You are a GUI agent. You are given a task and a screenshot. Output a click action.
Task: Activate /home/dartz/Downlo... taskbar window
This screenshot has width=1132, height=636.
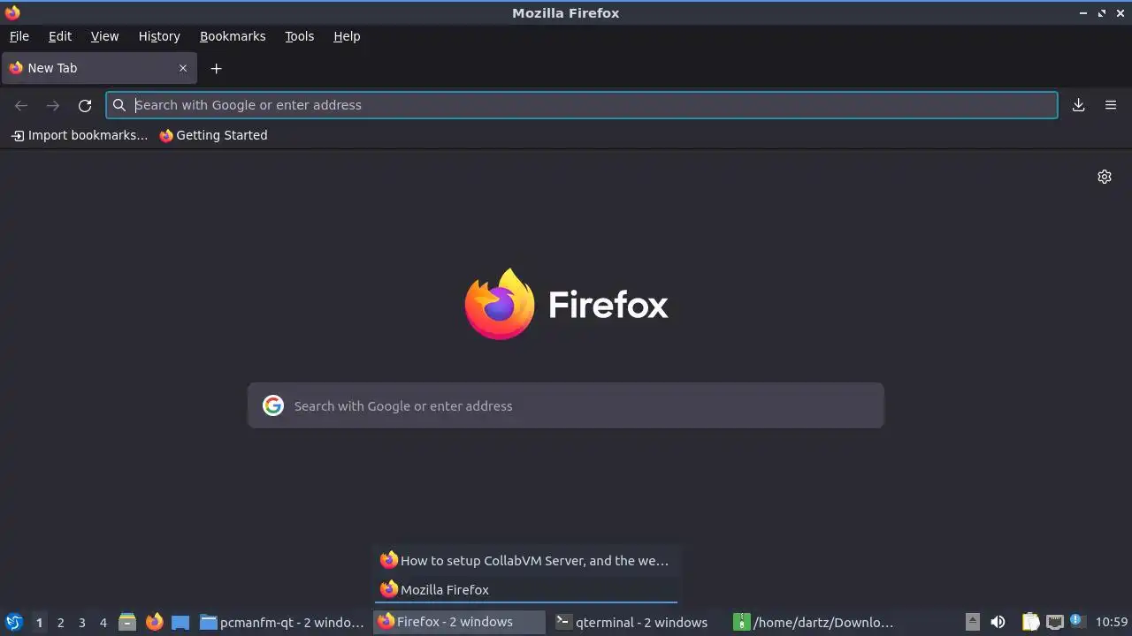[x=817, y=622]
